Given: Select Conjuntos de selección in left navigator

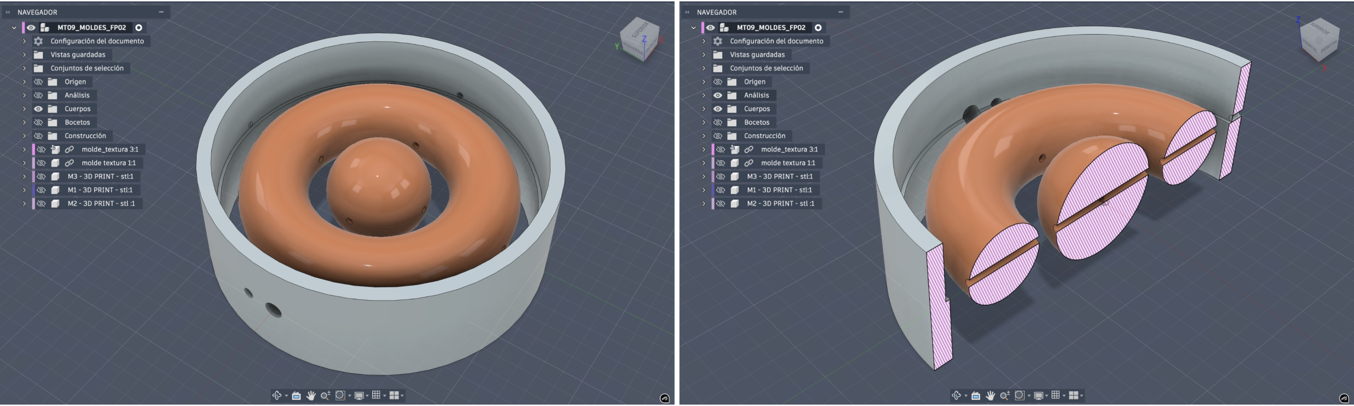Looking at the screenshot, I should click(87, 68).
